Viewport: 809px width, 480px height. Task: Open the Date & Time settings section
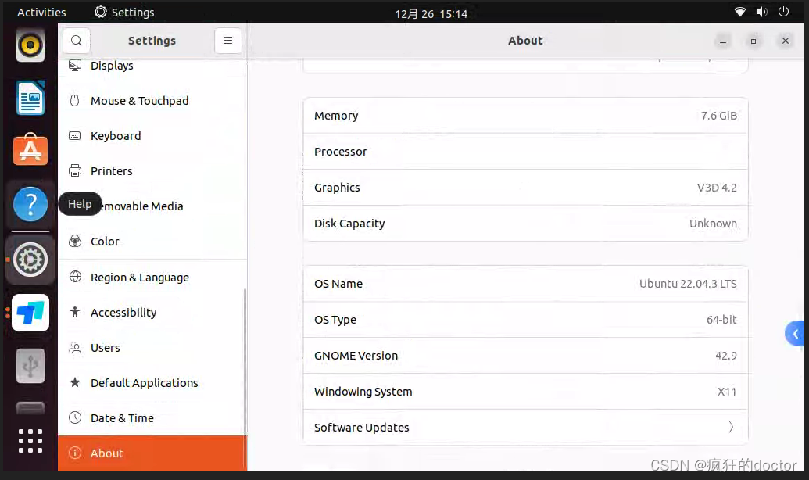coord(121,417)
